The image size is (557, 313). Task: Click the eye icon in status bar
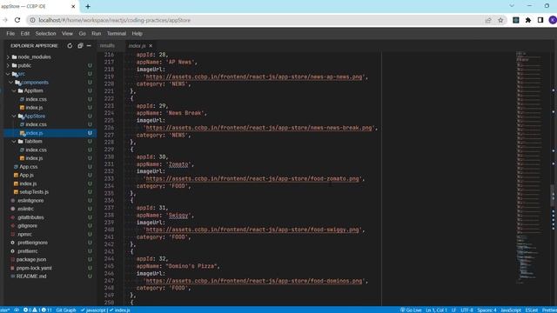17,310
